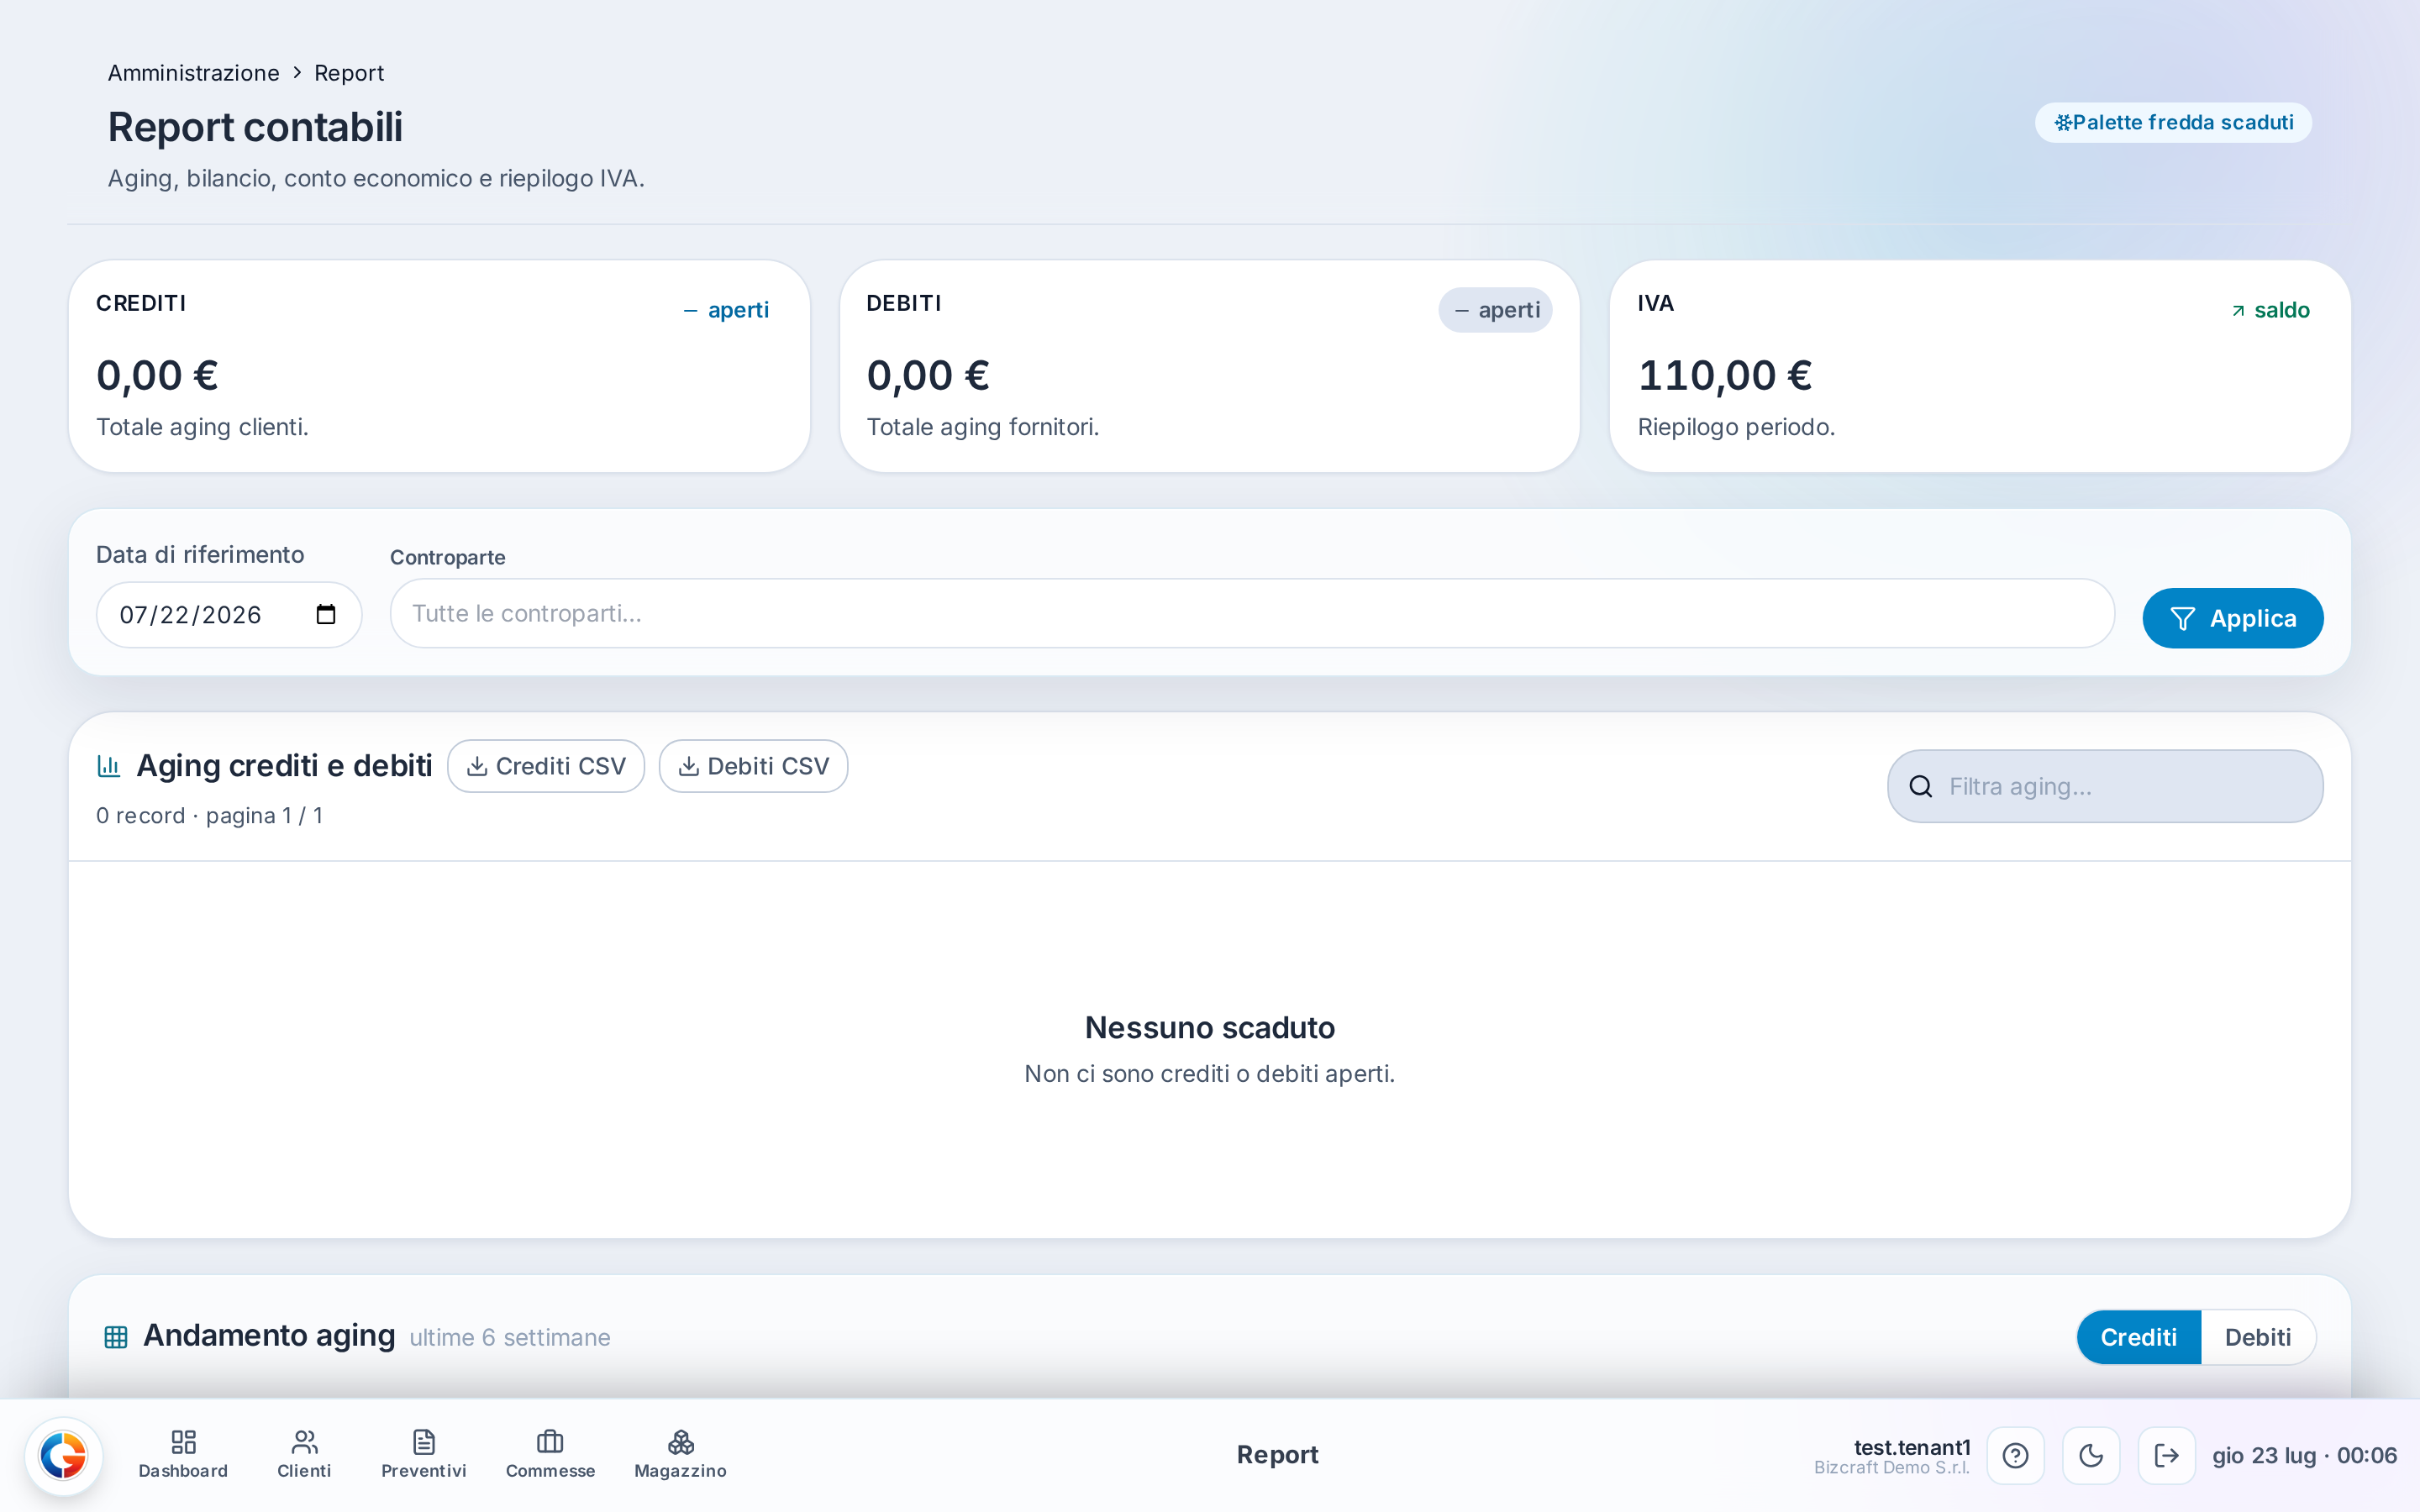The width and height of the screenshot is (2420, 1512).
Task: Click the logout arrow icon
Action: coord(2166,1455)
